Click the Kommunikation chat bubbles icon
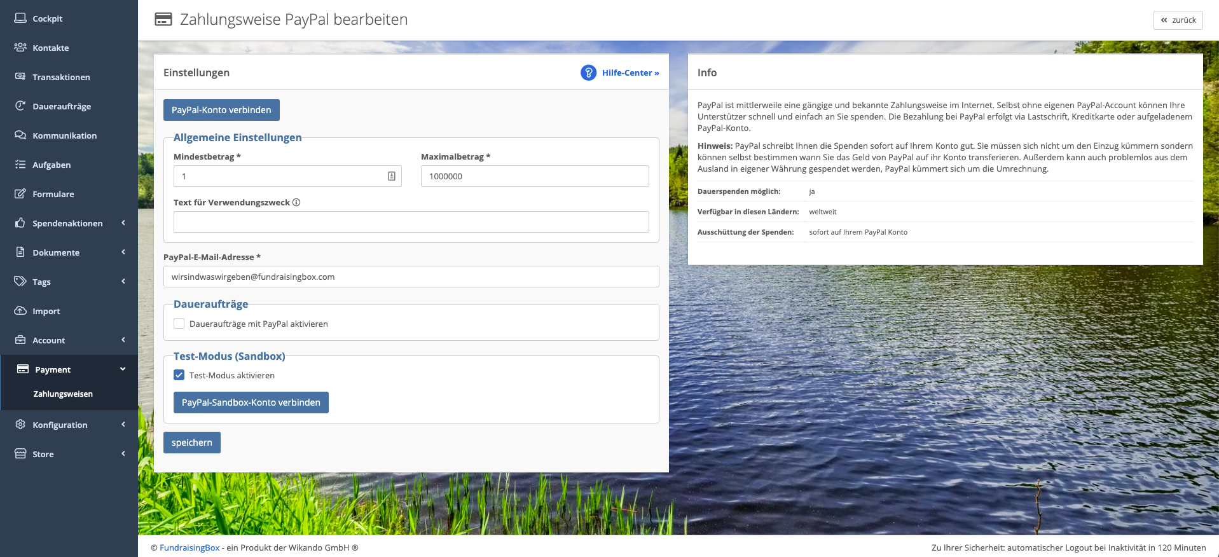Screen dimensions: 1219x557 coord(20,135)
